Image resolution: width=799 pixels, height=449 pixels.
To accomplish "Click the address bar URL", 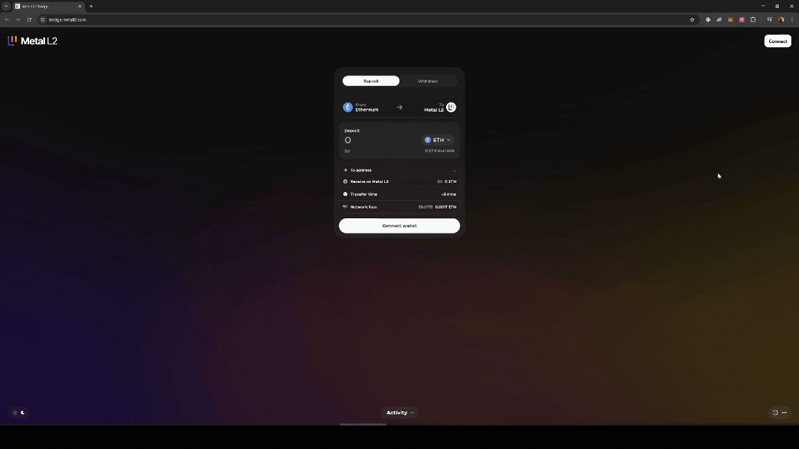I will pyautogui.click(x=67, y=20).
